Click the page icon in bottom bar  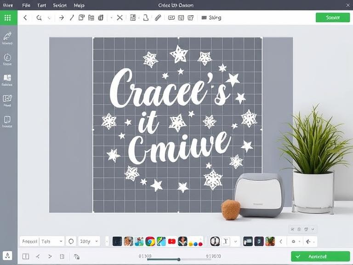[62, 256]
